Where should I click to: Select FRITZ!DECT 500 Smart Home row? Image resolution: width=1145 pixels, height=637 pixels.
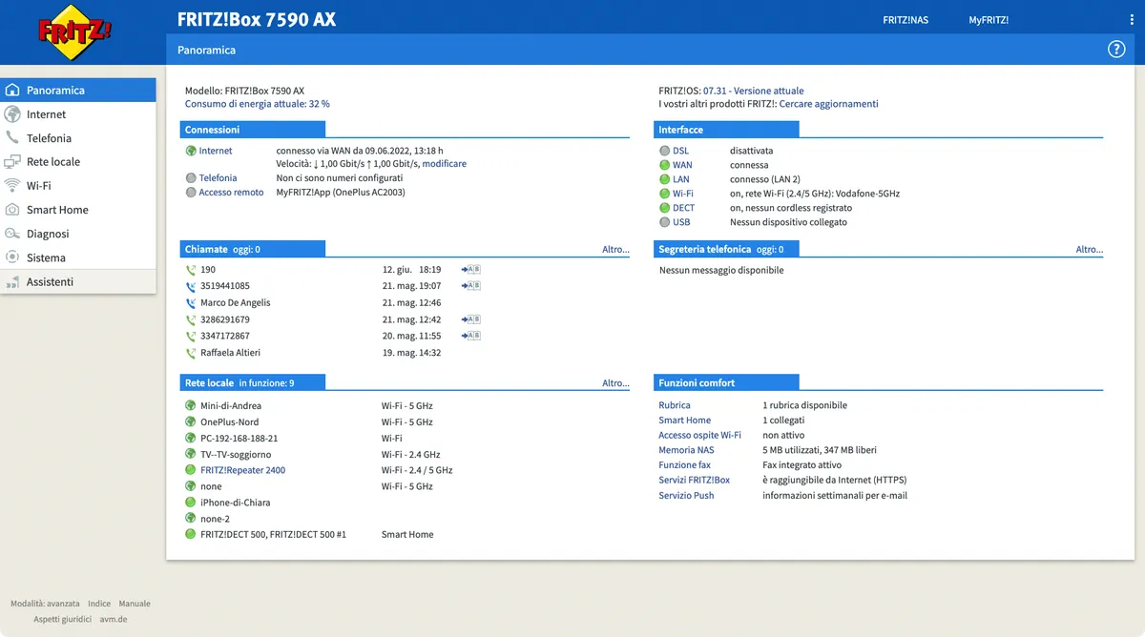(406, 534)
